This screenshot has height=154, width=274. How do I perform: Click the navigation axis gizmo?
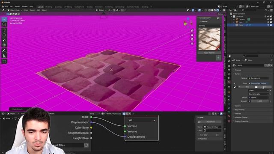188,22
